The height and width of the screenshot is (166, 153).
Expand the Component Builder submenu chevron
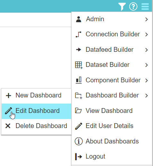point(147,80)
